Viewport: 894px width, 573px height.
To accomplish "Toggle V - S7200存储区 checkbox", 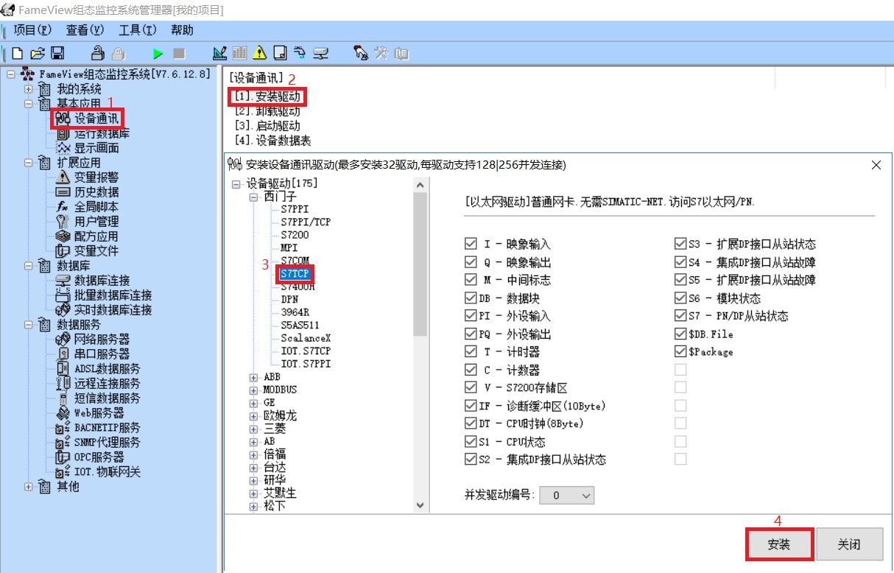I will 471,387.
